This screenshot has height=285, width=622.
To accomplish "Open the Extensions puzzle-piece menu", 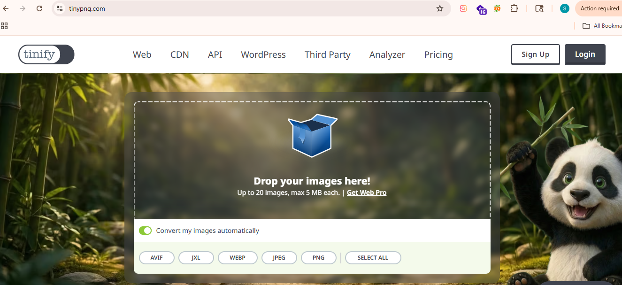I will click(514, 8).
